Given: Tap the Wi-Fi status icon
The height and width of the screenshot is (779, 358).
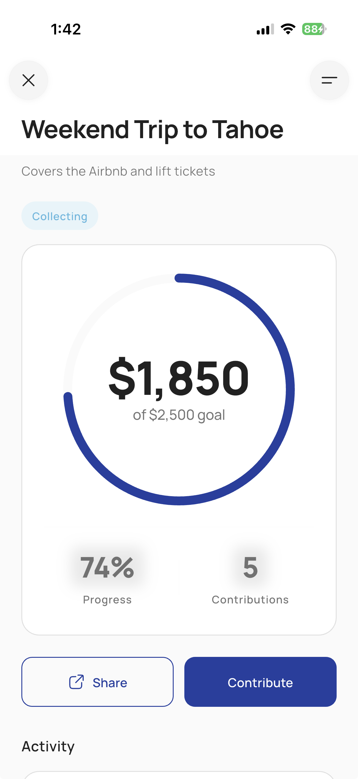Looking at the screenshot, I should click(x=288, y=29).
